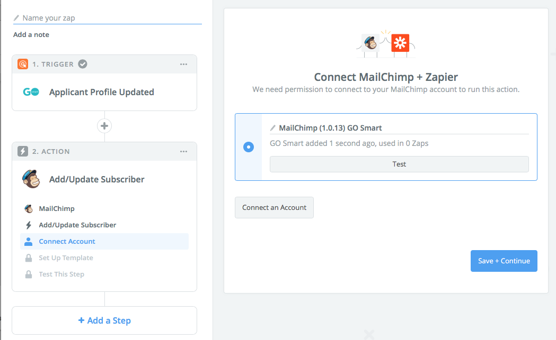Click the small MailChimp icon in the step list

[29, 208]
